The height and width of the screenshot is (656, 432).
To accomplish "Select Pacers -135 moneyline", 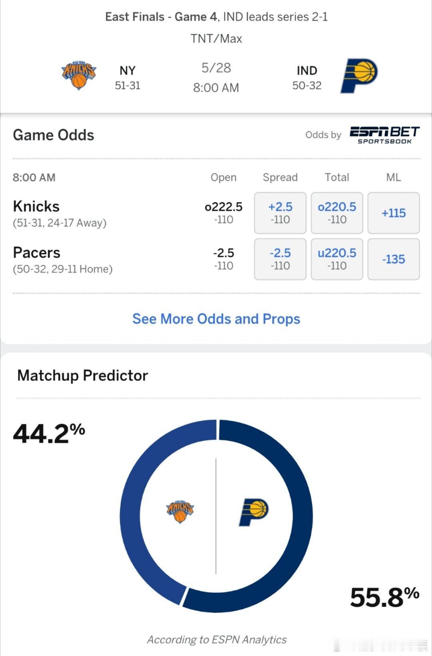I will [x=394, y=259].
